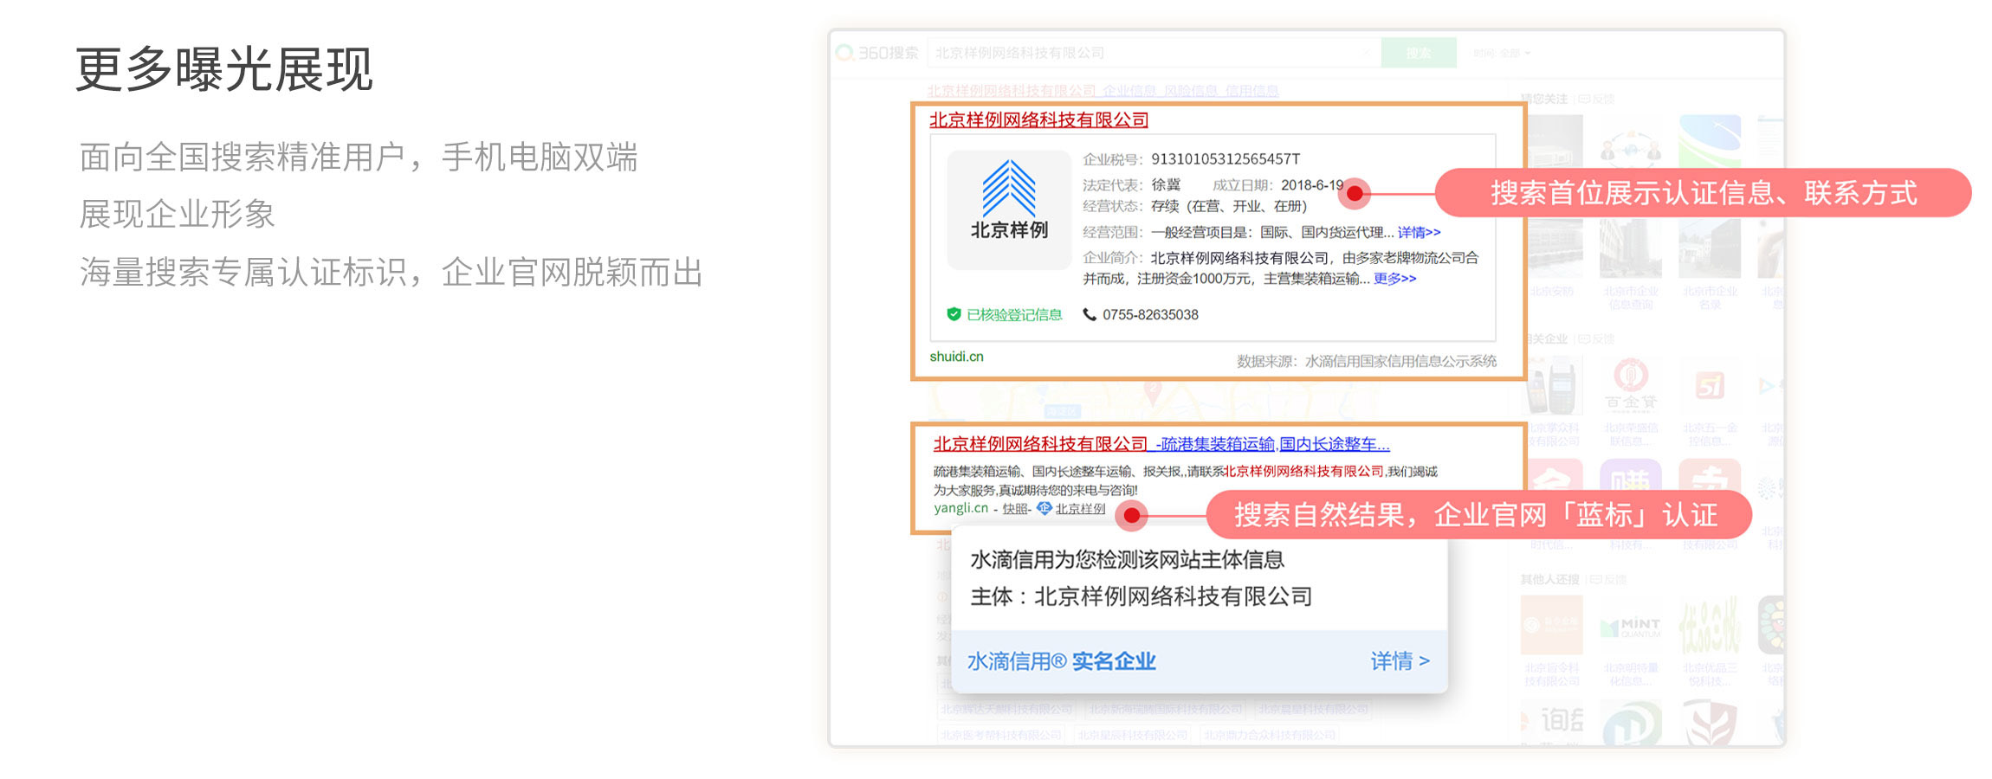The height and width of the screenshot is (779, 1992).
Task: Click the MINT Quantum thumbnail
Action: click(x=1630, y=627)
